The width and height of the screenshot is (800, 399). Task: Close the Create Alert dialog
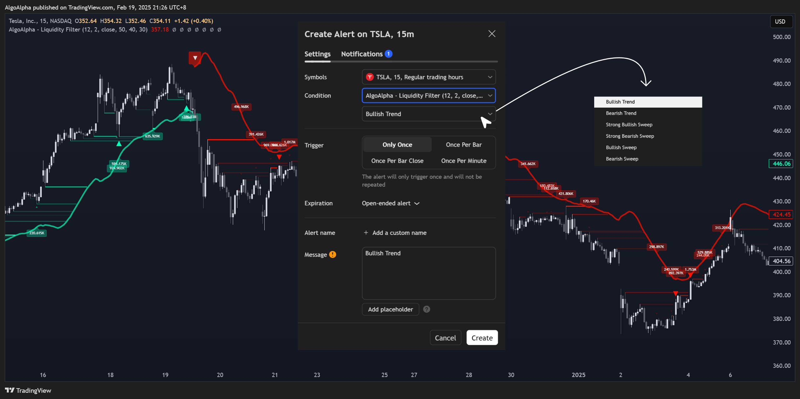coord(492,34)
